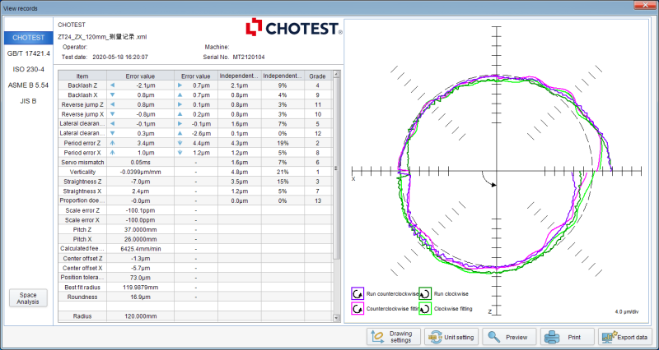Choose the JIS B standard tab

pos(28,100)
